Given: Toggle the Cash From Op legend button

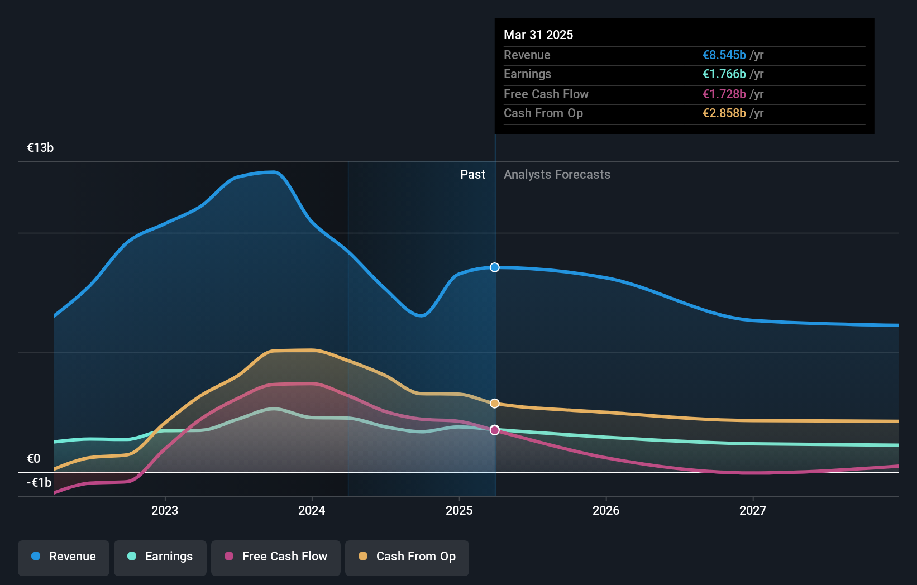Looking at the screenshot, I should [407, 558].
